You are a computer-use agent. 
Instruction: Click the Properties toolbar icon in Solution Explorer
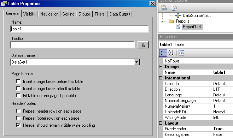click(x=164, y=8)
